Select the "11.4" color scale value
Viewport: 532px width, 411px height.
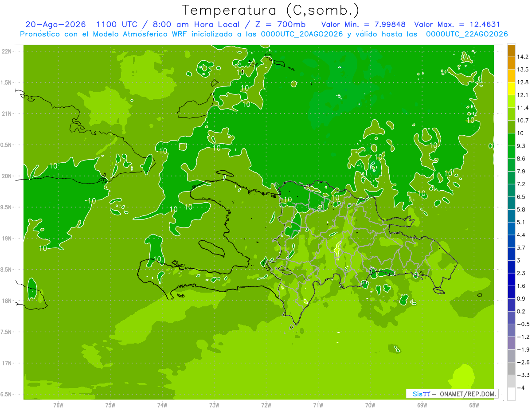[x=523, y=108]
